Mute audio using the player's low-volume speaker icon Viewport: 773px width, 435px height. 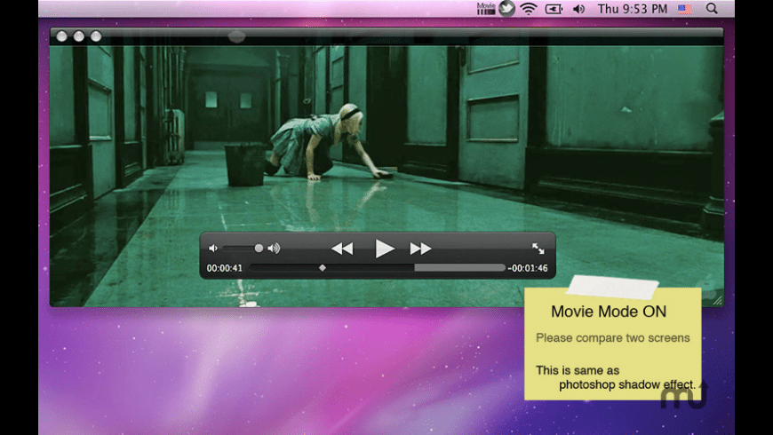[213, 249]
